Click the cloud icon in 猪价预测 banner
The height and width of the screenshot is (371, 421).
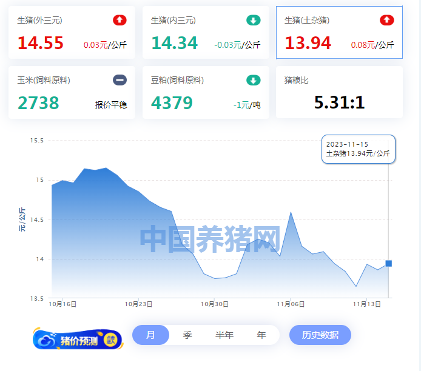point(46,341)
